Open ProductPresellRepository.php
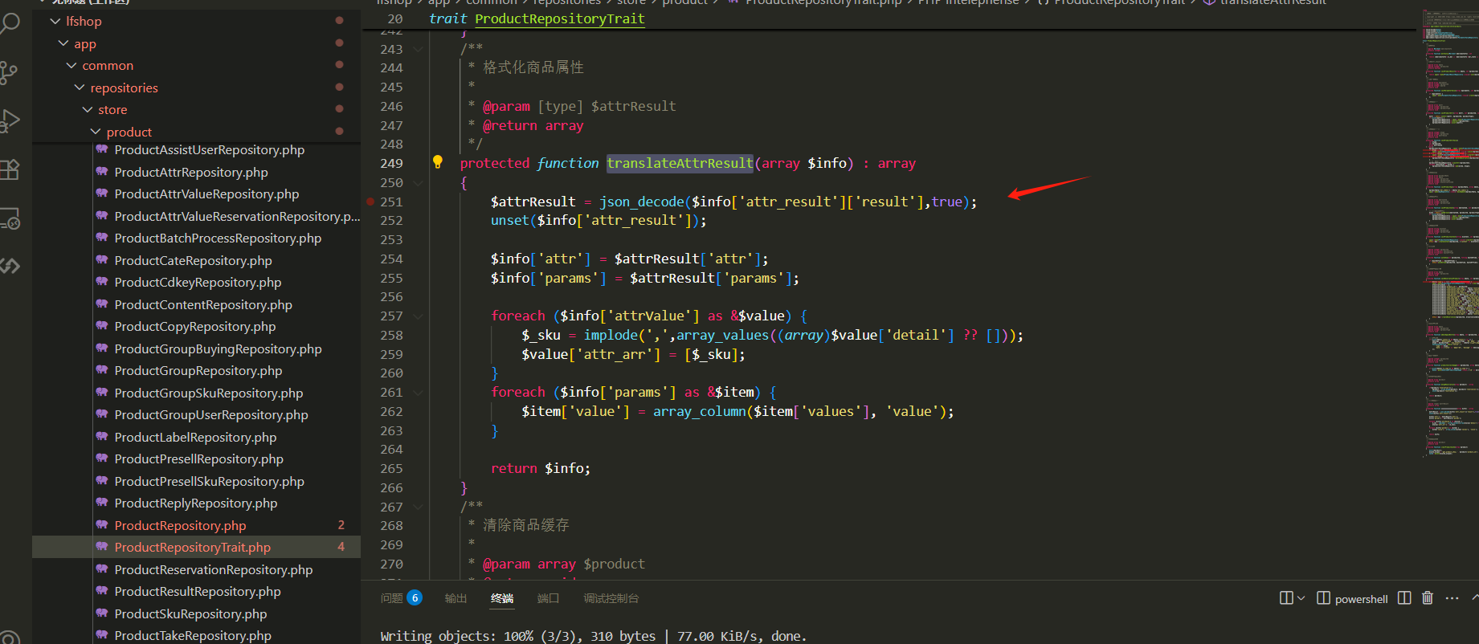 [198, 459]
